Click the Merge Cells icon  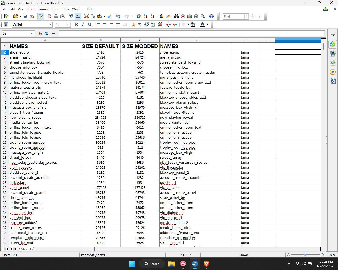pyautogui.click(x=125, y=25)
